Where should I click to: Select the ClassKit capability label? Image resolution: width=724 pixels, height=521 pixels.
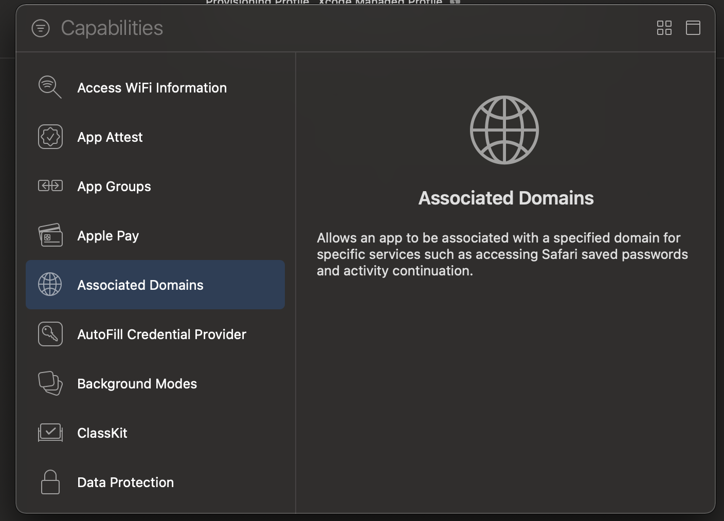[x=102, y=433]
